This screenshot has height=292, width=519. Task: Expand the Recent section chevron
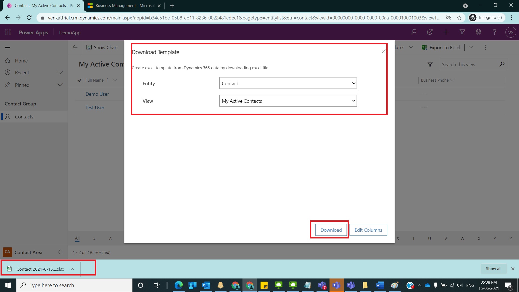point(60,72)
